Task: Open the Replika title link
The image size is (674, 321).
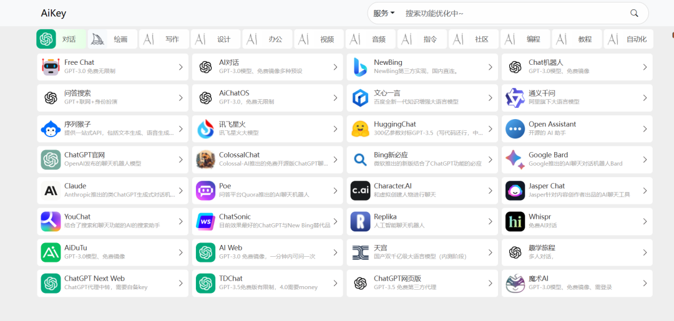Action: coord(385,217)
